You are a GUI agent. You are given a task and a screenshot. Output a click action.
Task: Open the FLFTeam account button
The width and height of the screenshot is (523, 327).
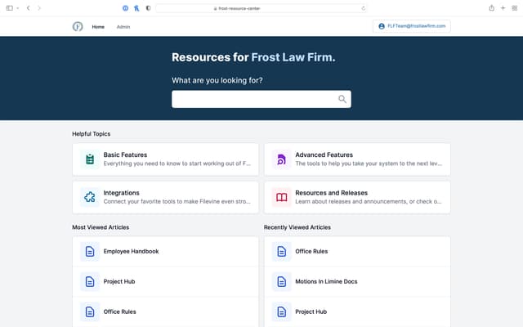412,26
